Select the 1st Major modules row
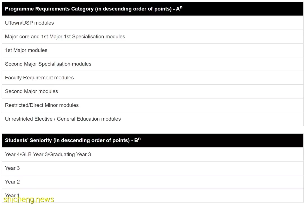305x205 pixels. click(x=152, y=50)
